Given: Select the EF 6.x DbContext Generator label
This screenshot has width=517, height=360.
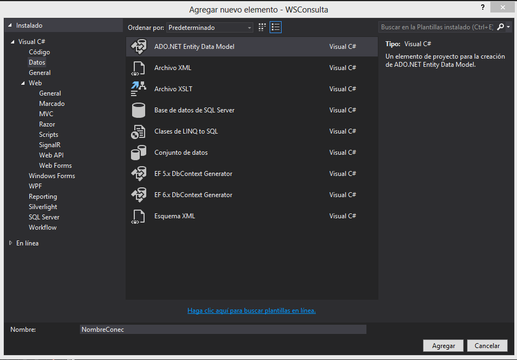Looking at the screenshot, I should click(x=193, y=195).
